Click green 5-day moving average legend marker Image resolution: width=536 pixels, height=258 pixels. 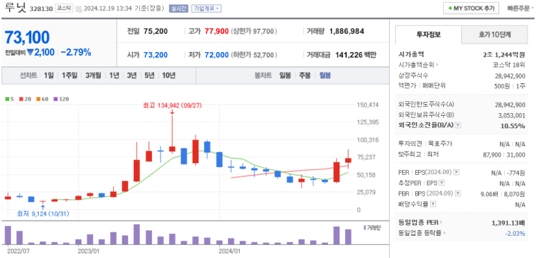(7, 99)
